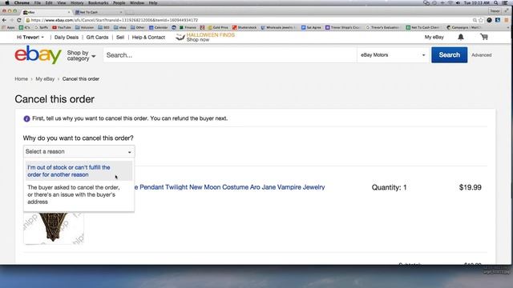Image resolution: width=513 pixels, height=288 pixels.
Task: Open the SEO bookmarks folder
Action: (x=103, y=27)
